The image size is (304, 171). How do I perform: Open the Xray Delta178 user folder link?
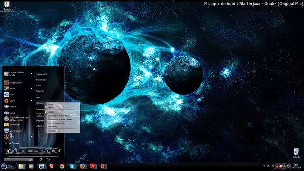click(42, 74)
